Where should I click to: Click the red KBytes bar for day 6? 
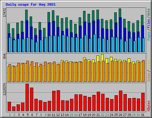[32, 99]
